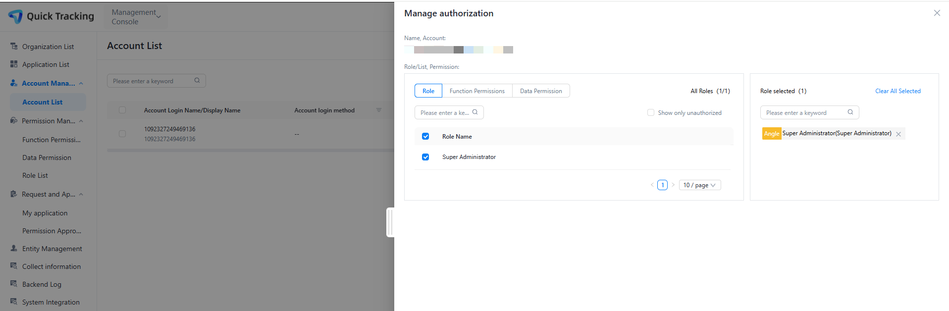Remove Super Administrator tag from selected roles
This screenshot has height=311, width=949.
click(898, 134)
